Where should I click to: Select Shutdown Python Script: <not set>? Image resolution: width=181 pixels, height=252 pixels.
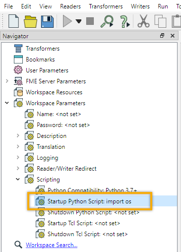tap(93, 212)
